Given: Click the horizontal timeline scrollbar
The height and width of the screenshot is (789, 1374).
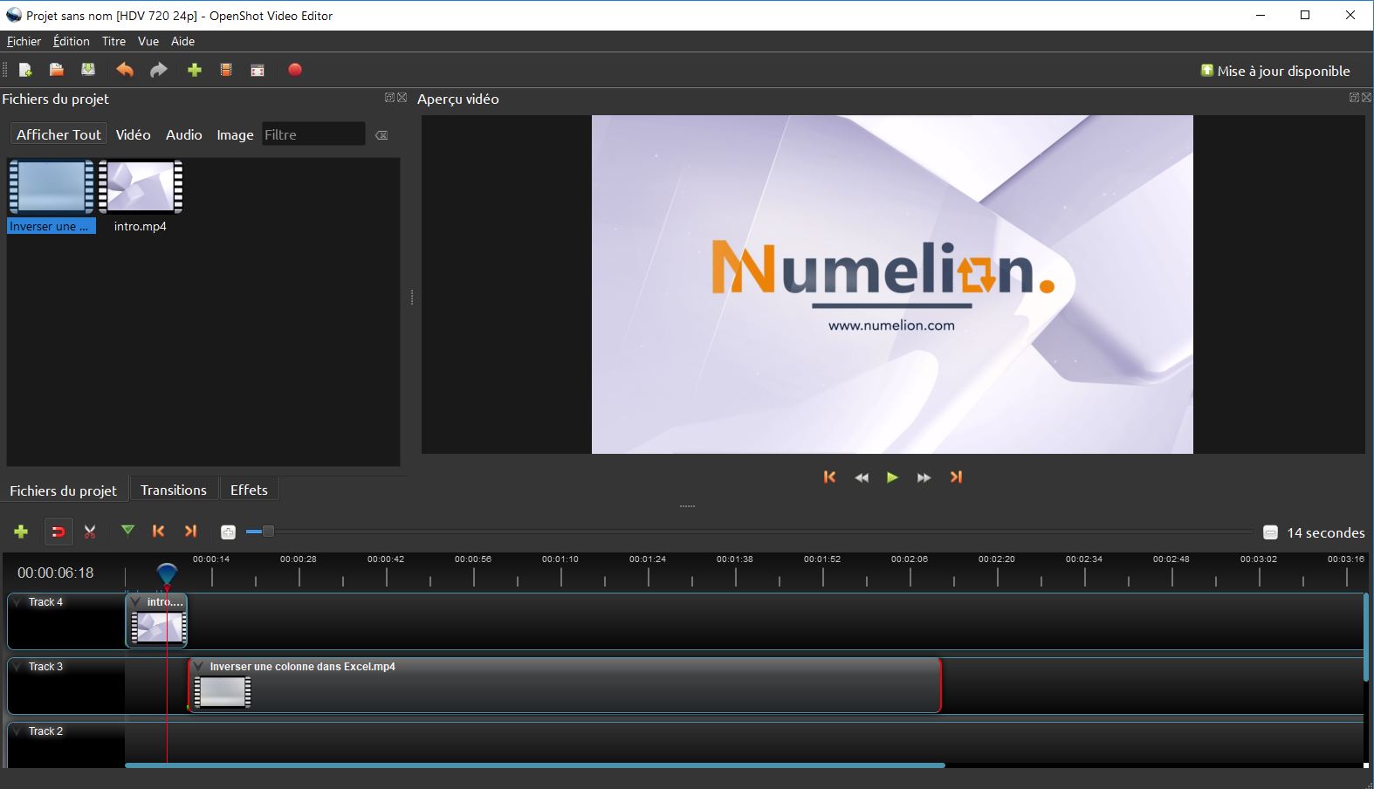Looking at the screenshot, I should [x=534, y=765].
